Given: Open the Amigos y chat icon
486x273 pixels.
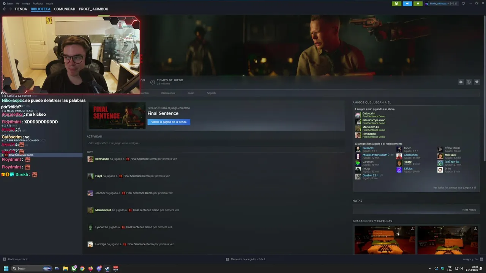Looking at the screenshot, I should click(x=481, y=259).
